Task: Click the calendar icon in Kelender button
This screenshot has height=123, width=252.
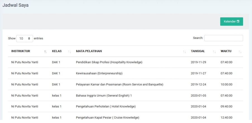Action: pyautogui.click(x=238, y=22)
